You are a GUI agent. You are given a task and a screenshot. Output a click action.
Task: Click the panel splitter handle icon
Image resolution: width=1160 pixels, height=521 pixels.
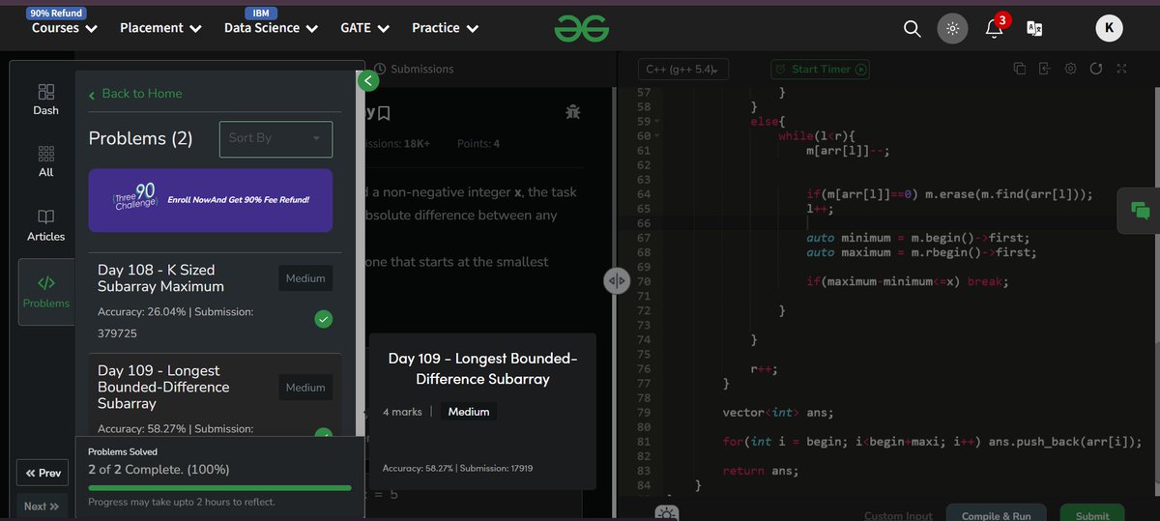[617, 280]
